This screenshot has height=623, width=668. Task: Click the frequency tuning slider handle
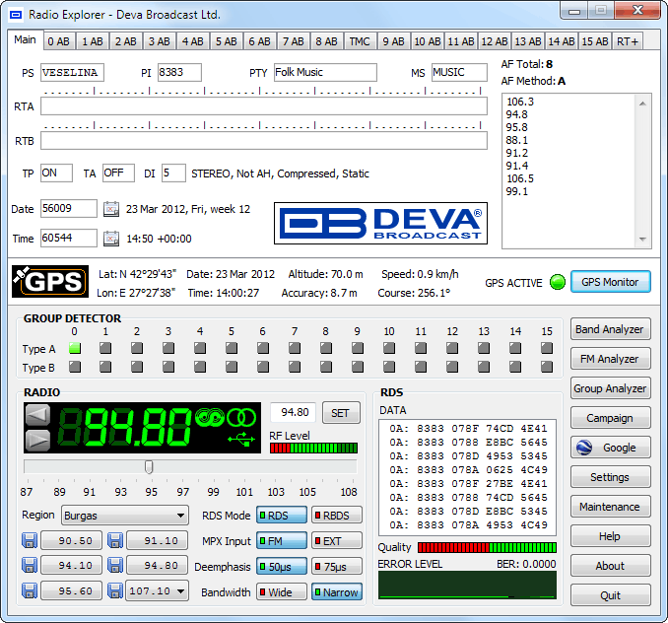[149, 467]
